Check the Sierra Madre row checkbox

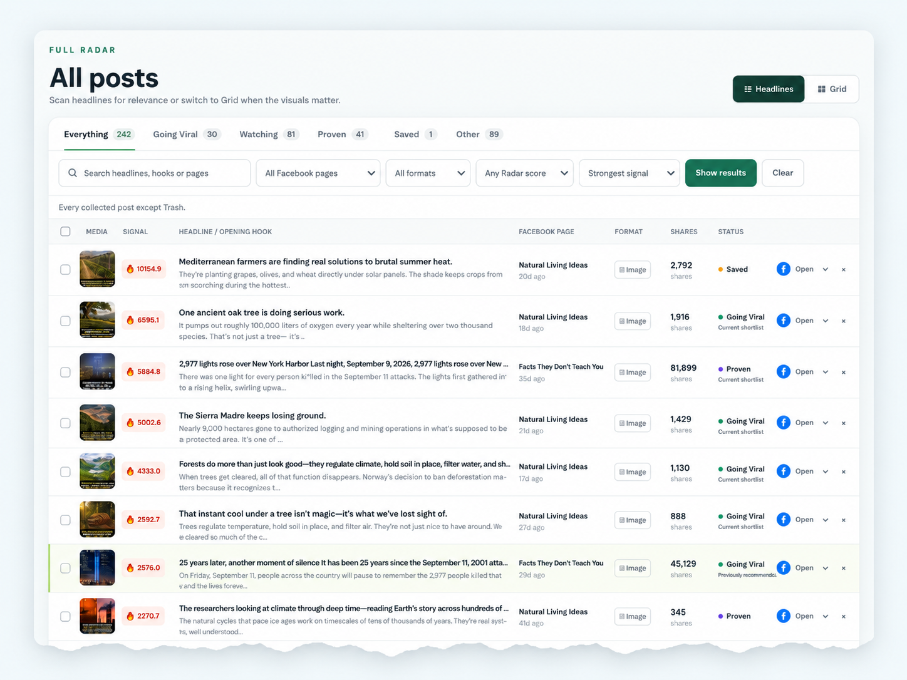point(65,423)
